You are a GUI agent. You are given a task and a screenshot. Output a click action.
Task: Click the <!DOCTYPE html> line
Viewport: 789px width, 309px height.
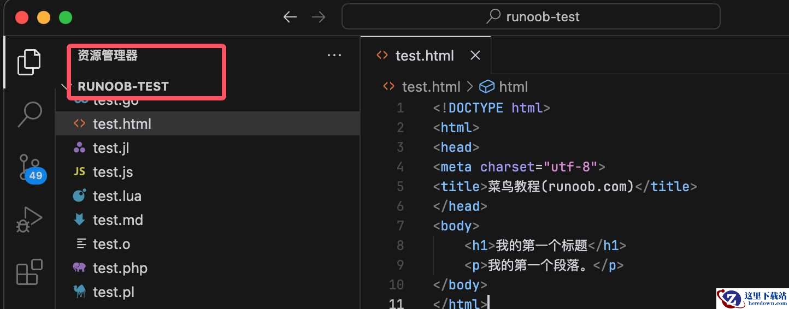[x=492, y=108]
